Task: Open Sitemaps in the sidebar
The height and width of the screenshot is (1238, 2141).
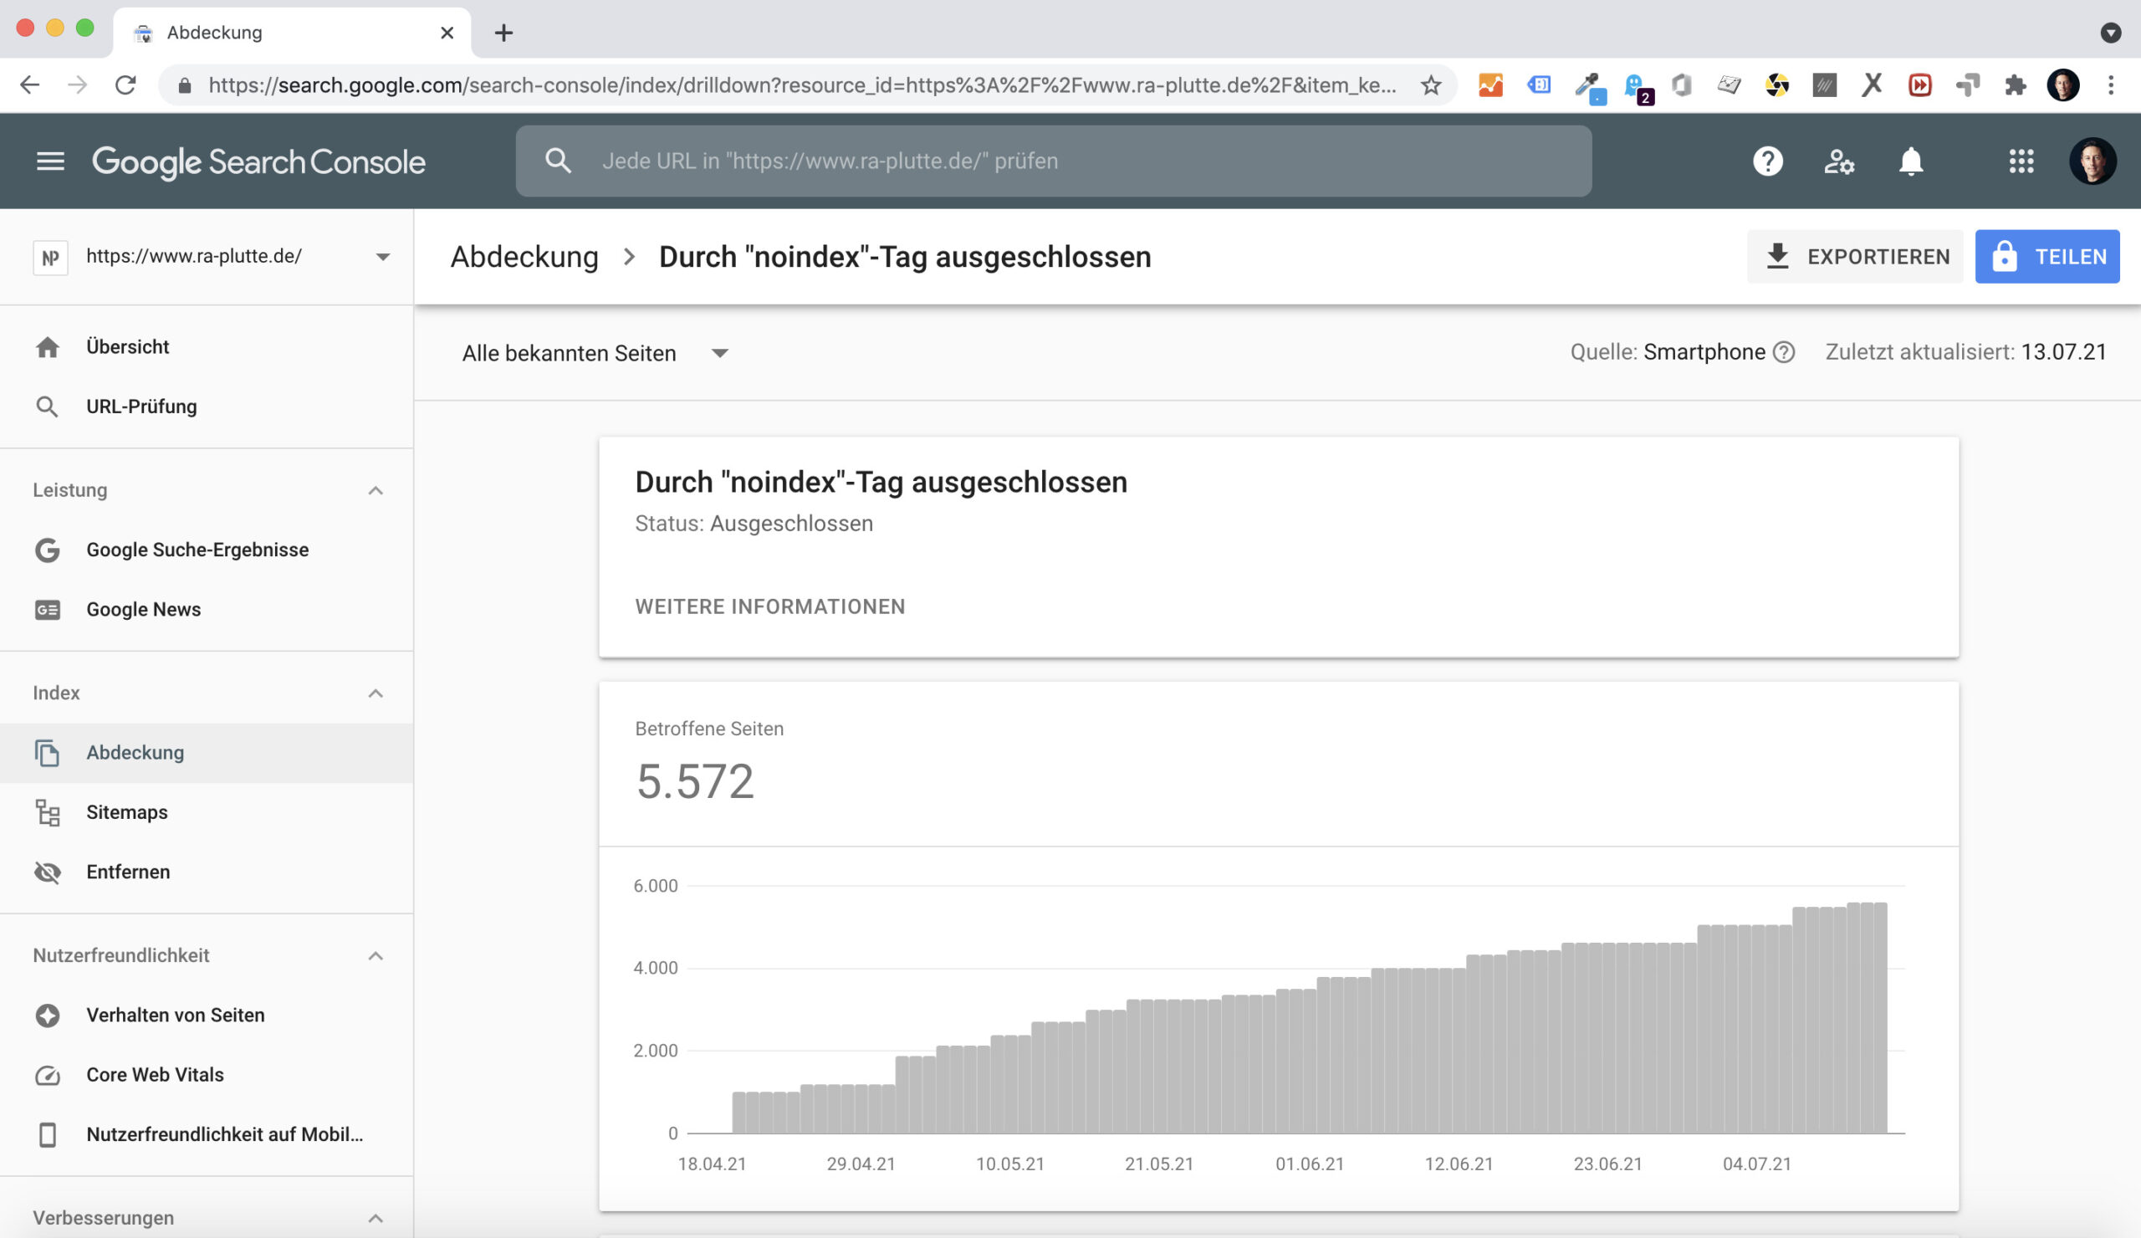Action: click(x=126, y=812)
